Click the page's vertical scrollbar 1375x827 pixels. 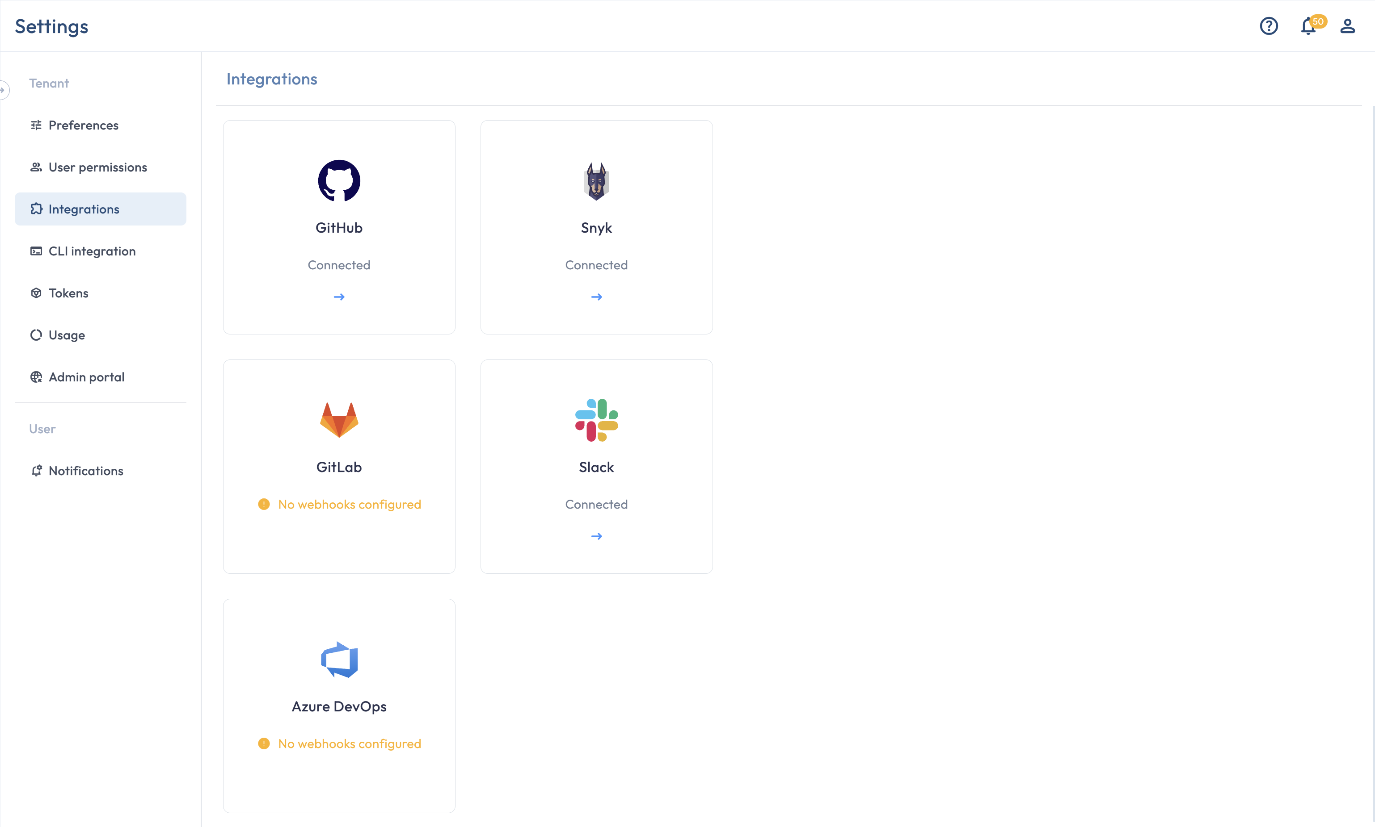pos(1373,463)
